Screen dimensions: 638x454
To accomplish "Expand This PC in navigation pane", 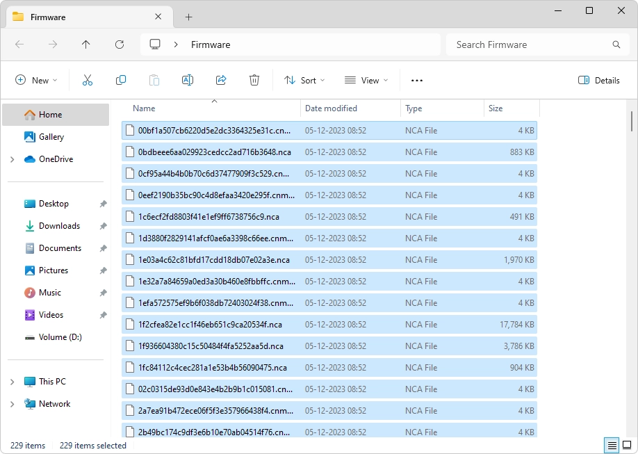I will [13, 382].
